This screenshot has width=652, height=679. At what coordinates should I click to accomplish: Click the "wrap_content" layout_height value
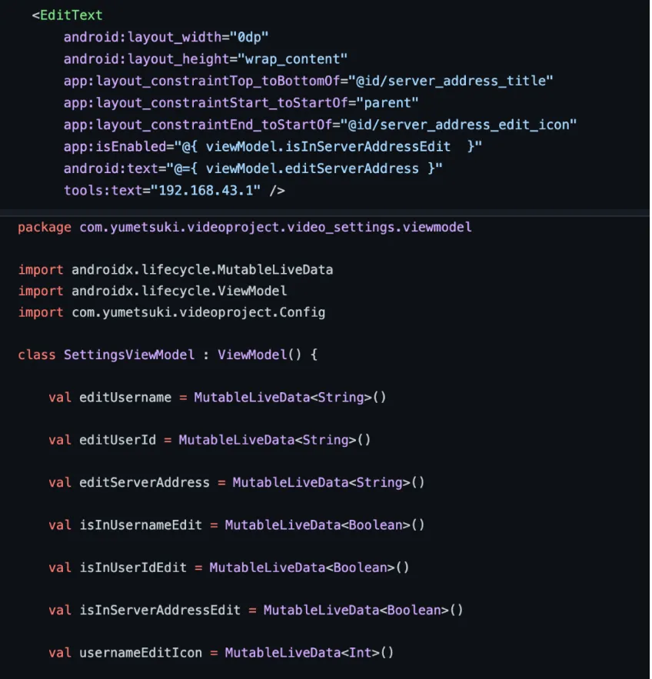pos(294,58)
